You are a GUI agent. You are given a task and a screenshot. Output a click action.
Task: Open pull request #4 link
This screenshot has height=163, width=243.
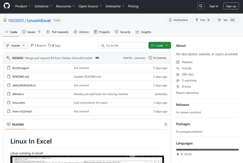tap(52, 58)
